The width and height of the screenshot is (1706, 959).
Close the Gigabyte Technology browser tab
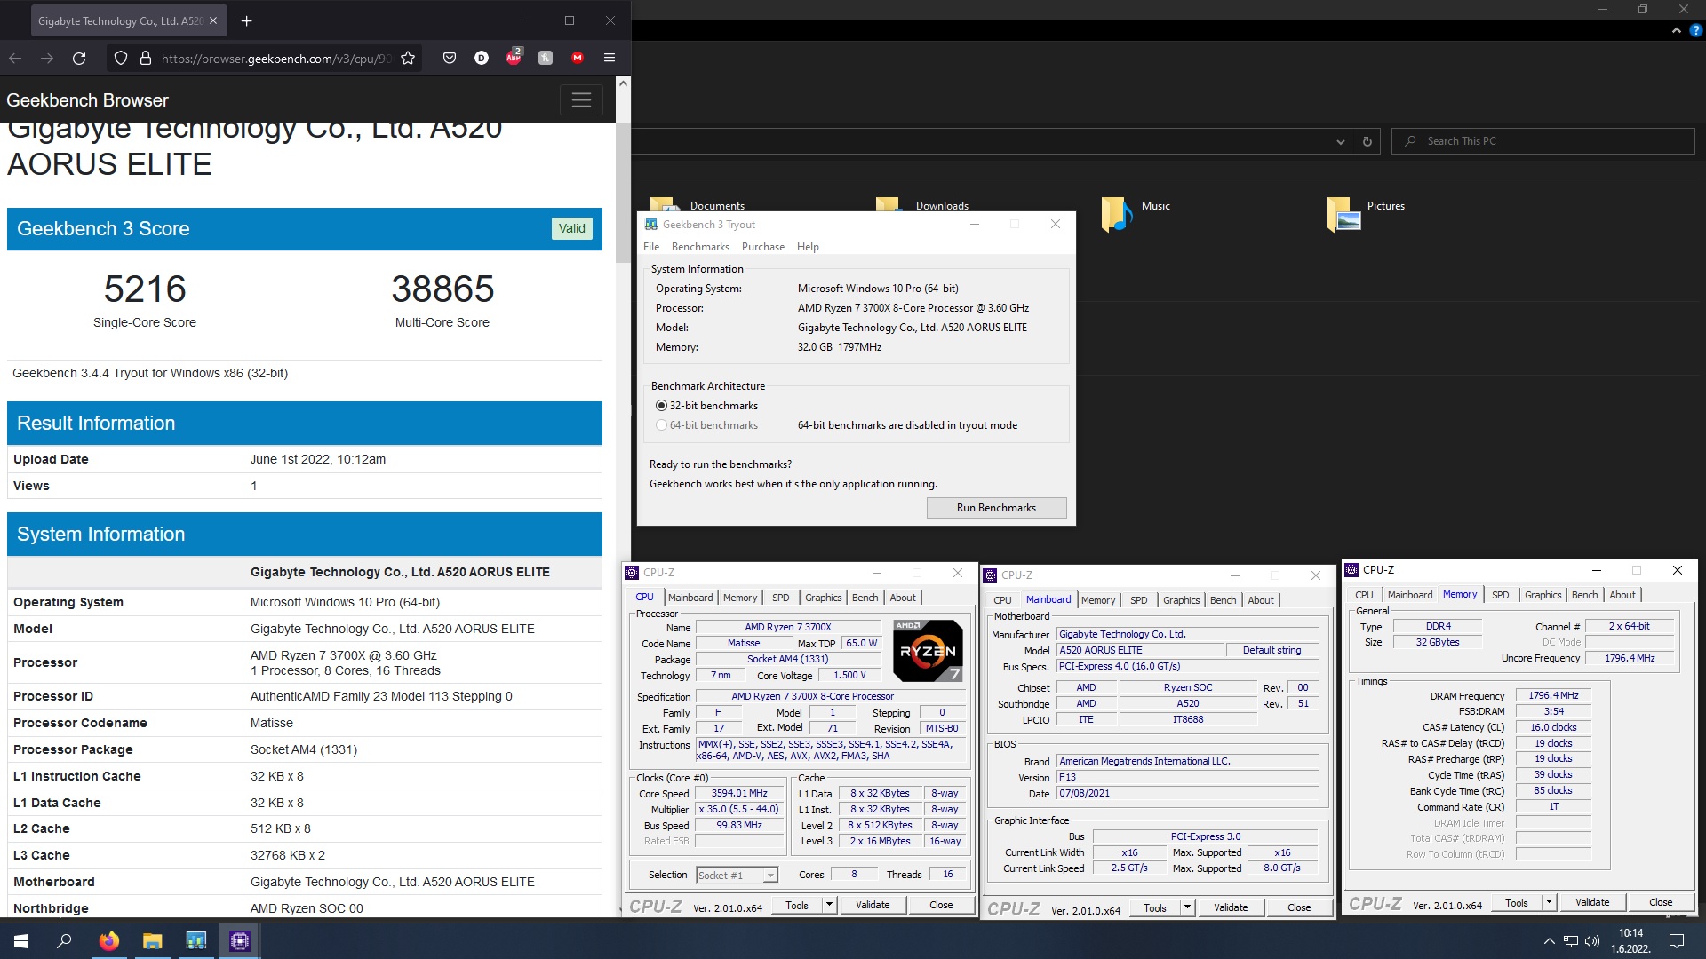213,20
